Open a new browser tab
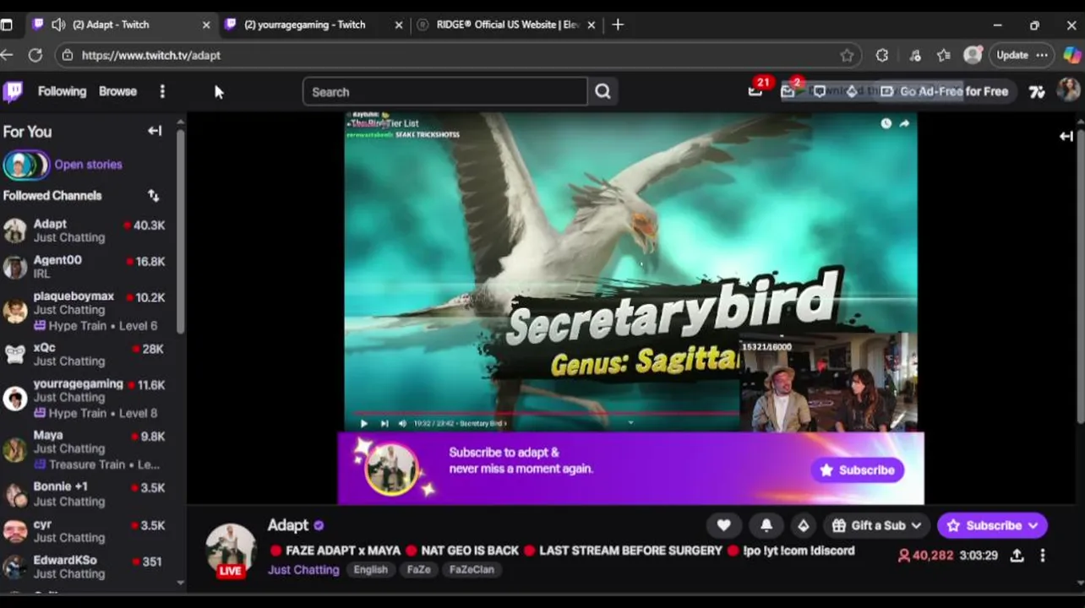 coord(618,24)
